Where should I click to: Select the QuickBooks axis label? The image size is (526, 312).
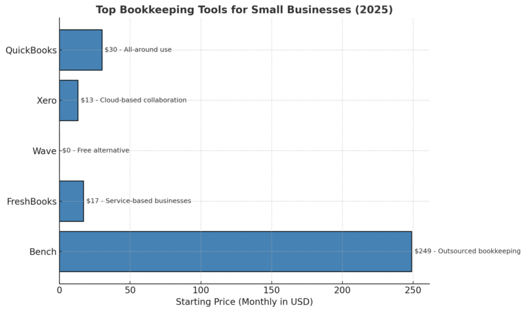[31, 51]
